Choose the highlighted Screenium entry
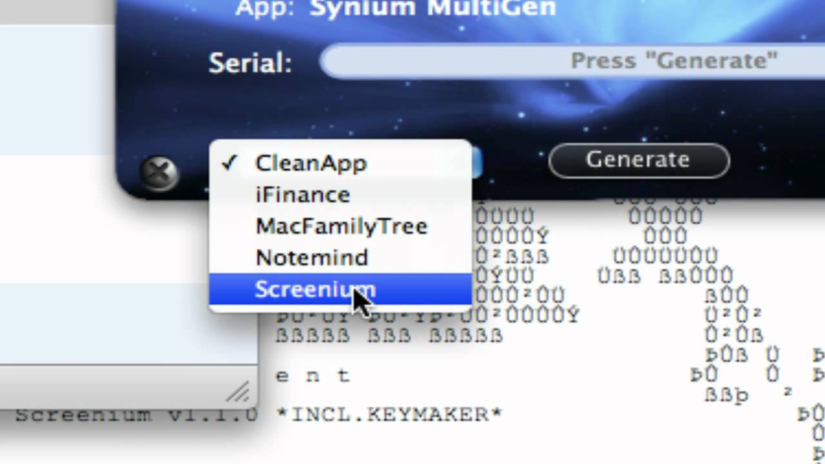825x464 pixels. click(340, 289)
